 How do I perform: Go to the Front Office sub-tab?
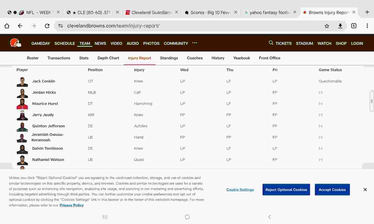(x=270, y=58)
